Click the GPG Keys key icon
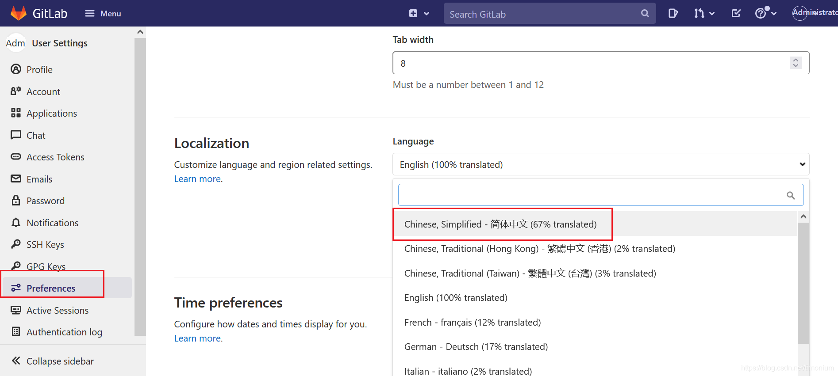 (16, 266)
